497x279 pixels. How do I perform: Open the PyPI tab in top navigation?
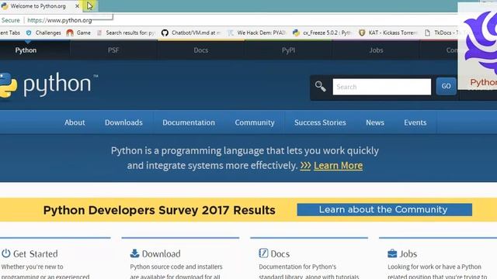(288, 50)
